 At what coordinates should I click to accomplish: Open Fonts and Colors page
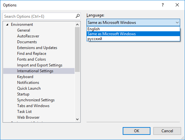31,59
